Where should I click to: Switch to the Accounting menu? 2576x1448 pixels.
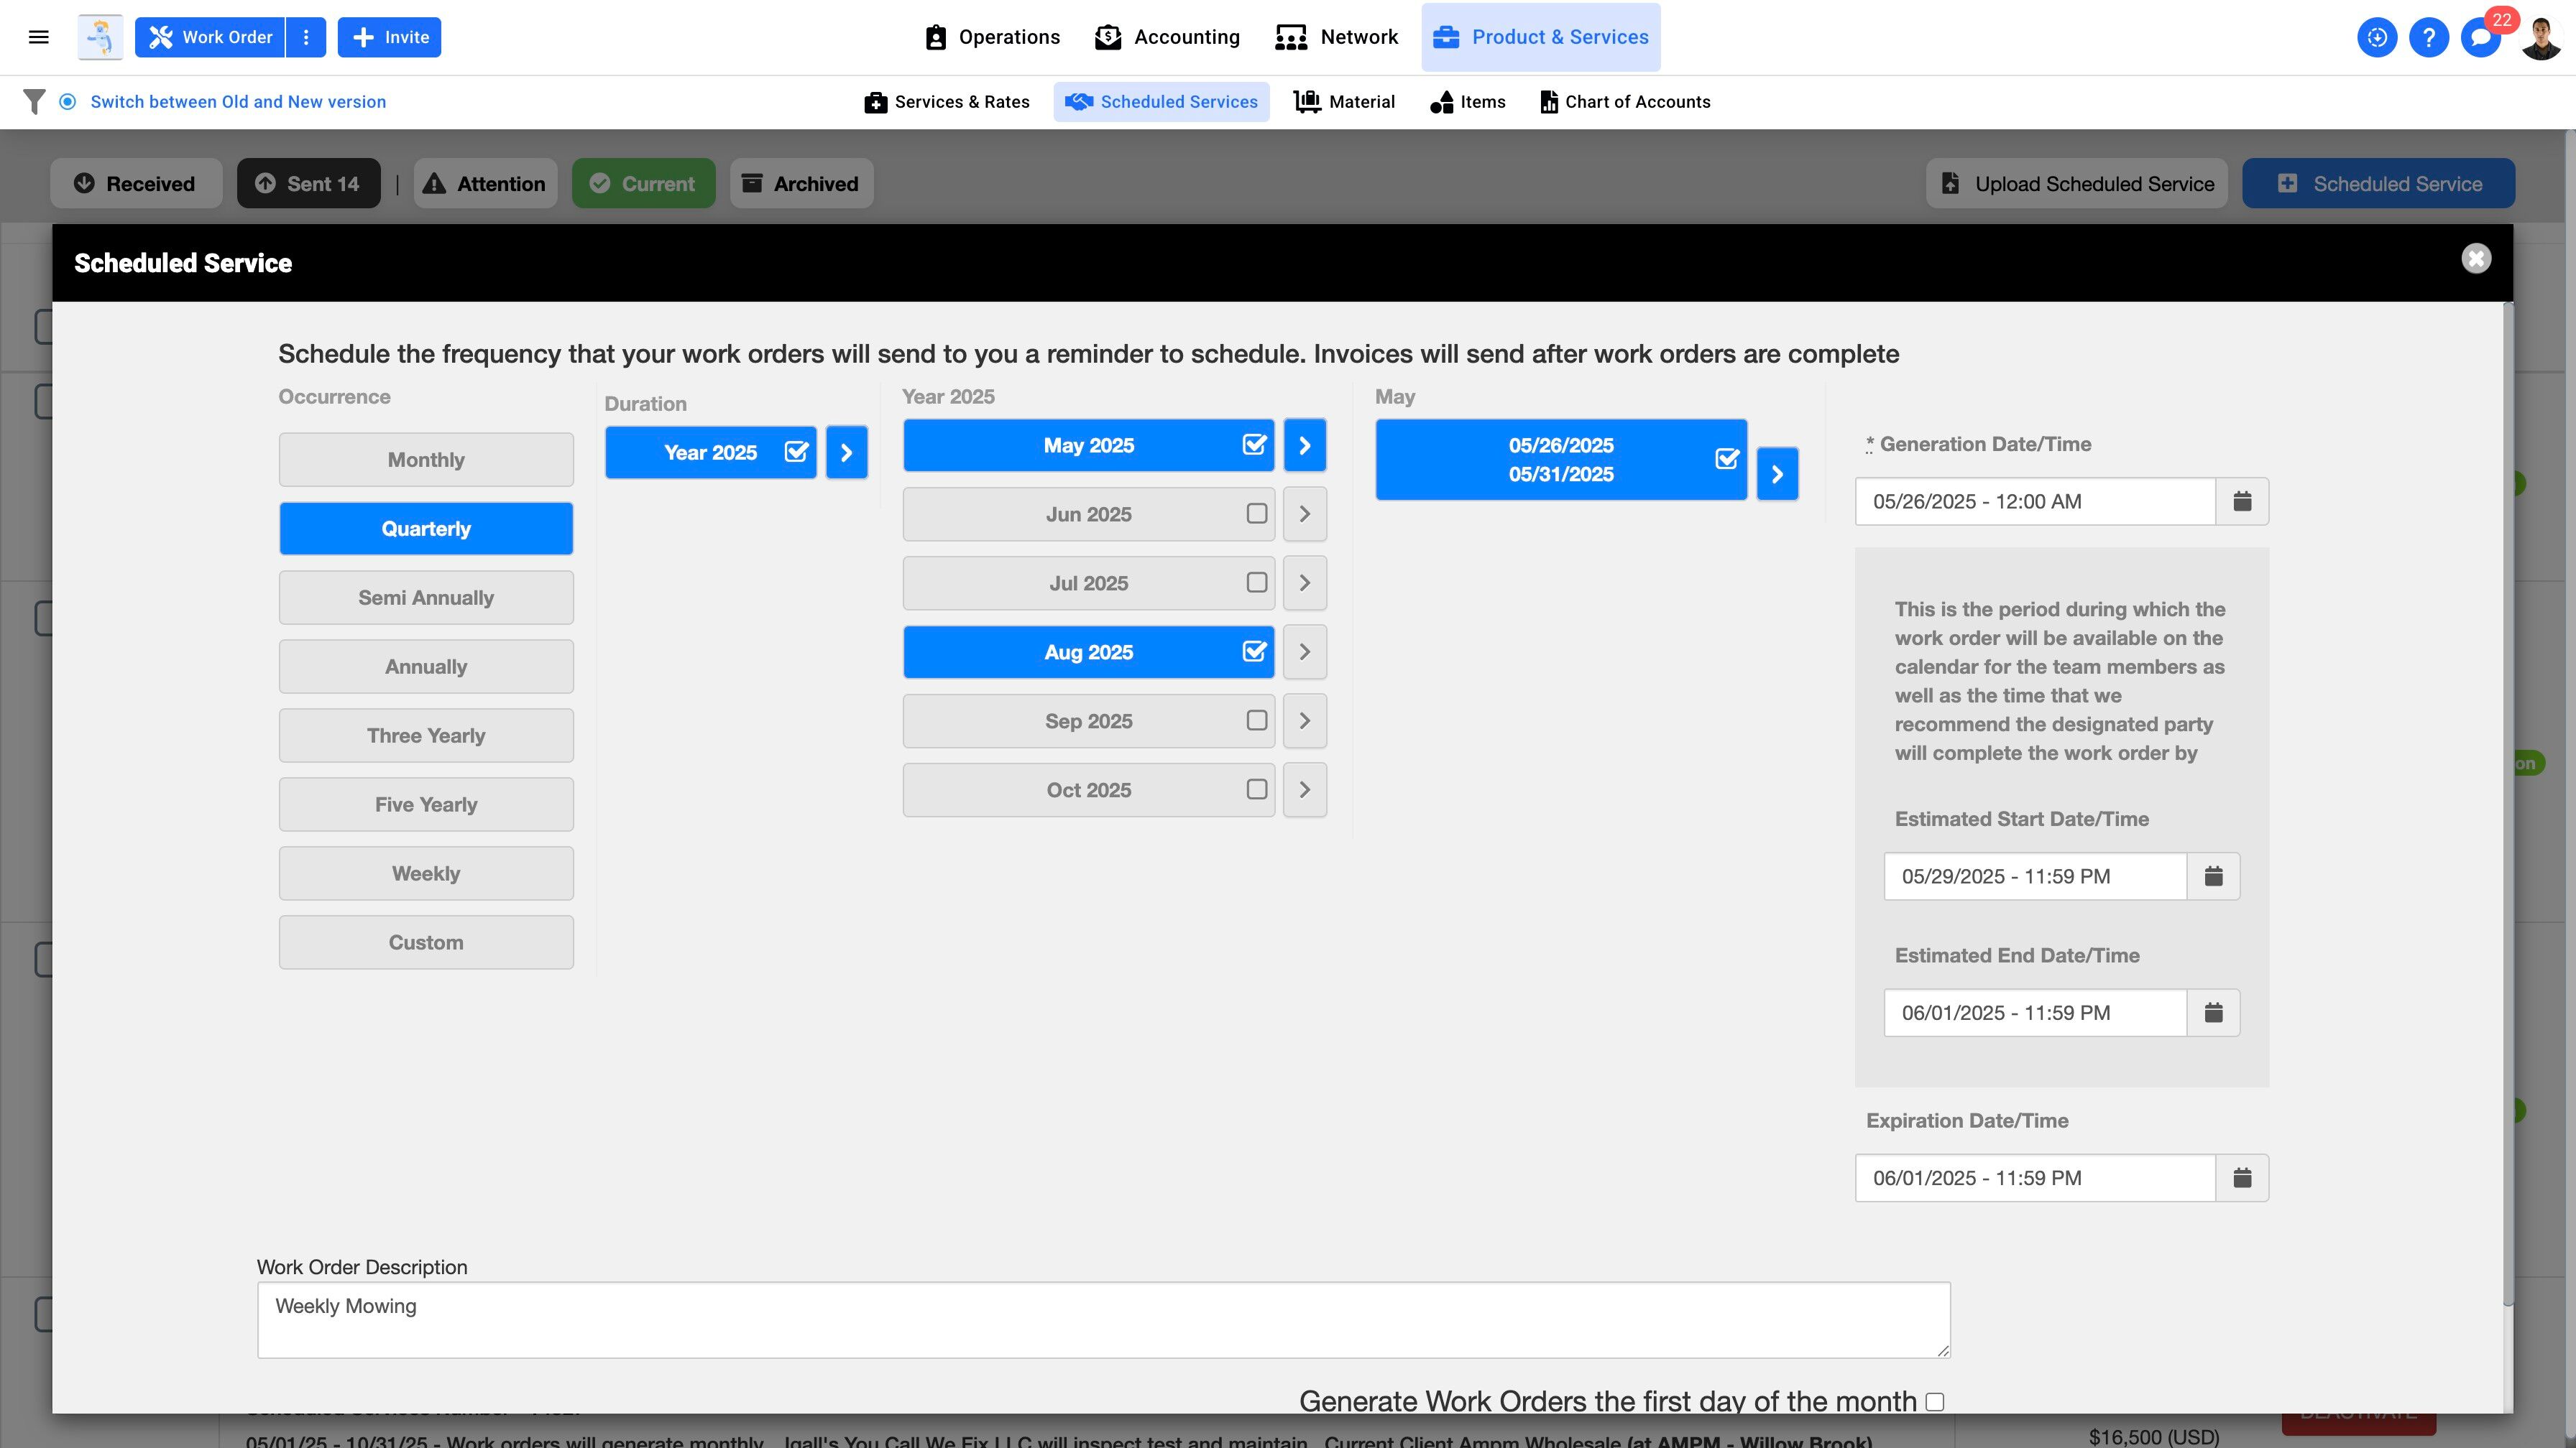[1167, 37]
